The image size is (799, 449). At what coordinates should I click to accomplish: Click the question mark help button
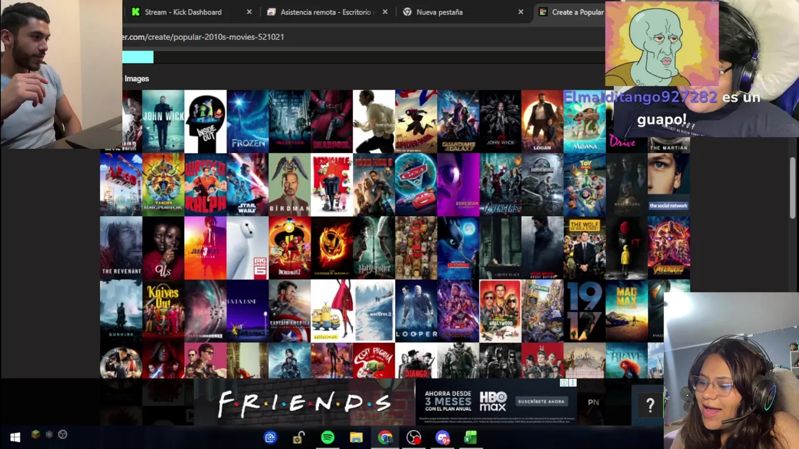[x=650, y=406]
